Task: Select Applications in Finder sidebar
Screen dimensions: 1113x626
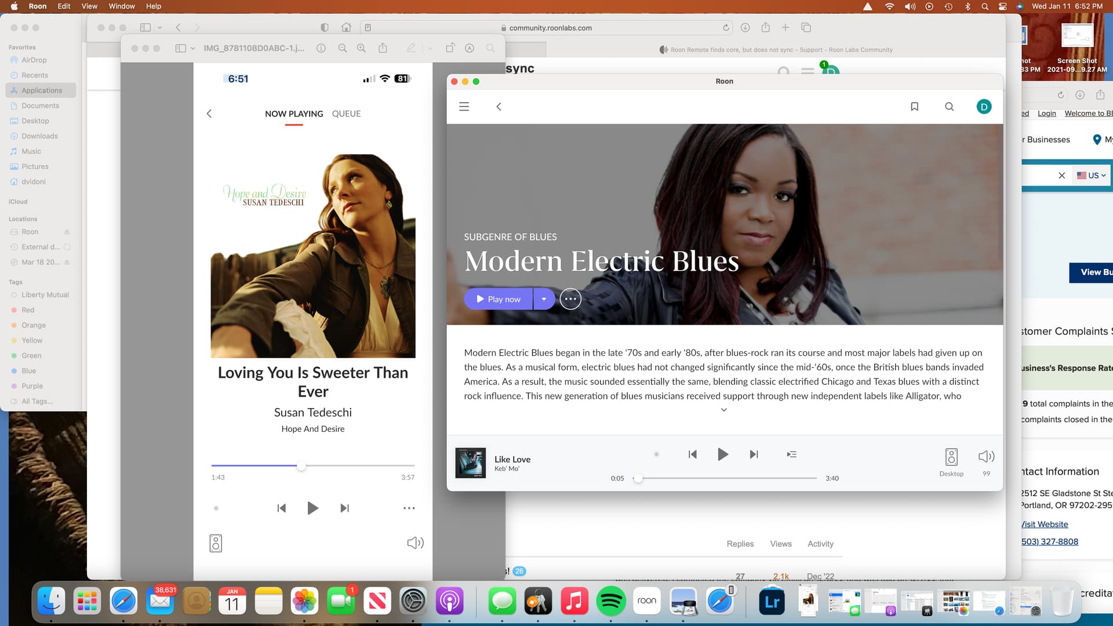Action: (x=41, y=90)
